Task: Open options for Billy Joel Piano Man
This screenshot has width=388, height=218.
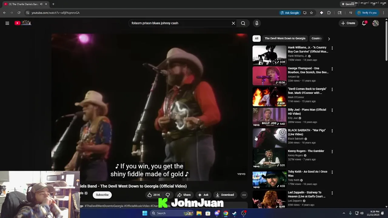Action: click(x=332, y=110)
